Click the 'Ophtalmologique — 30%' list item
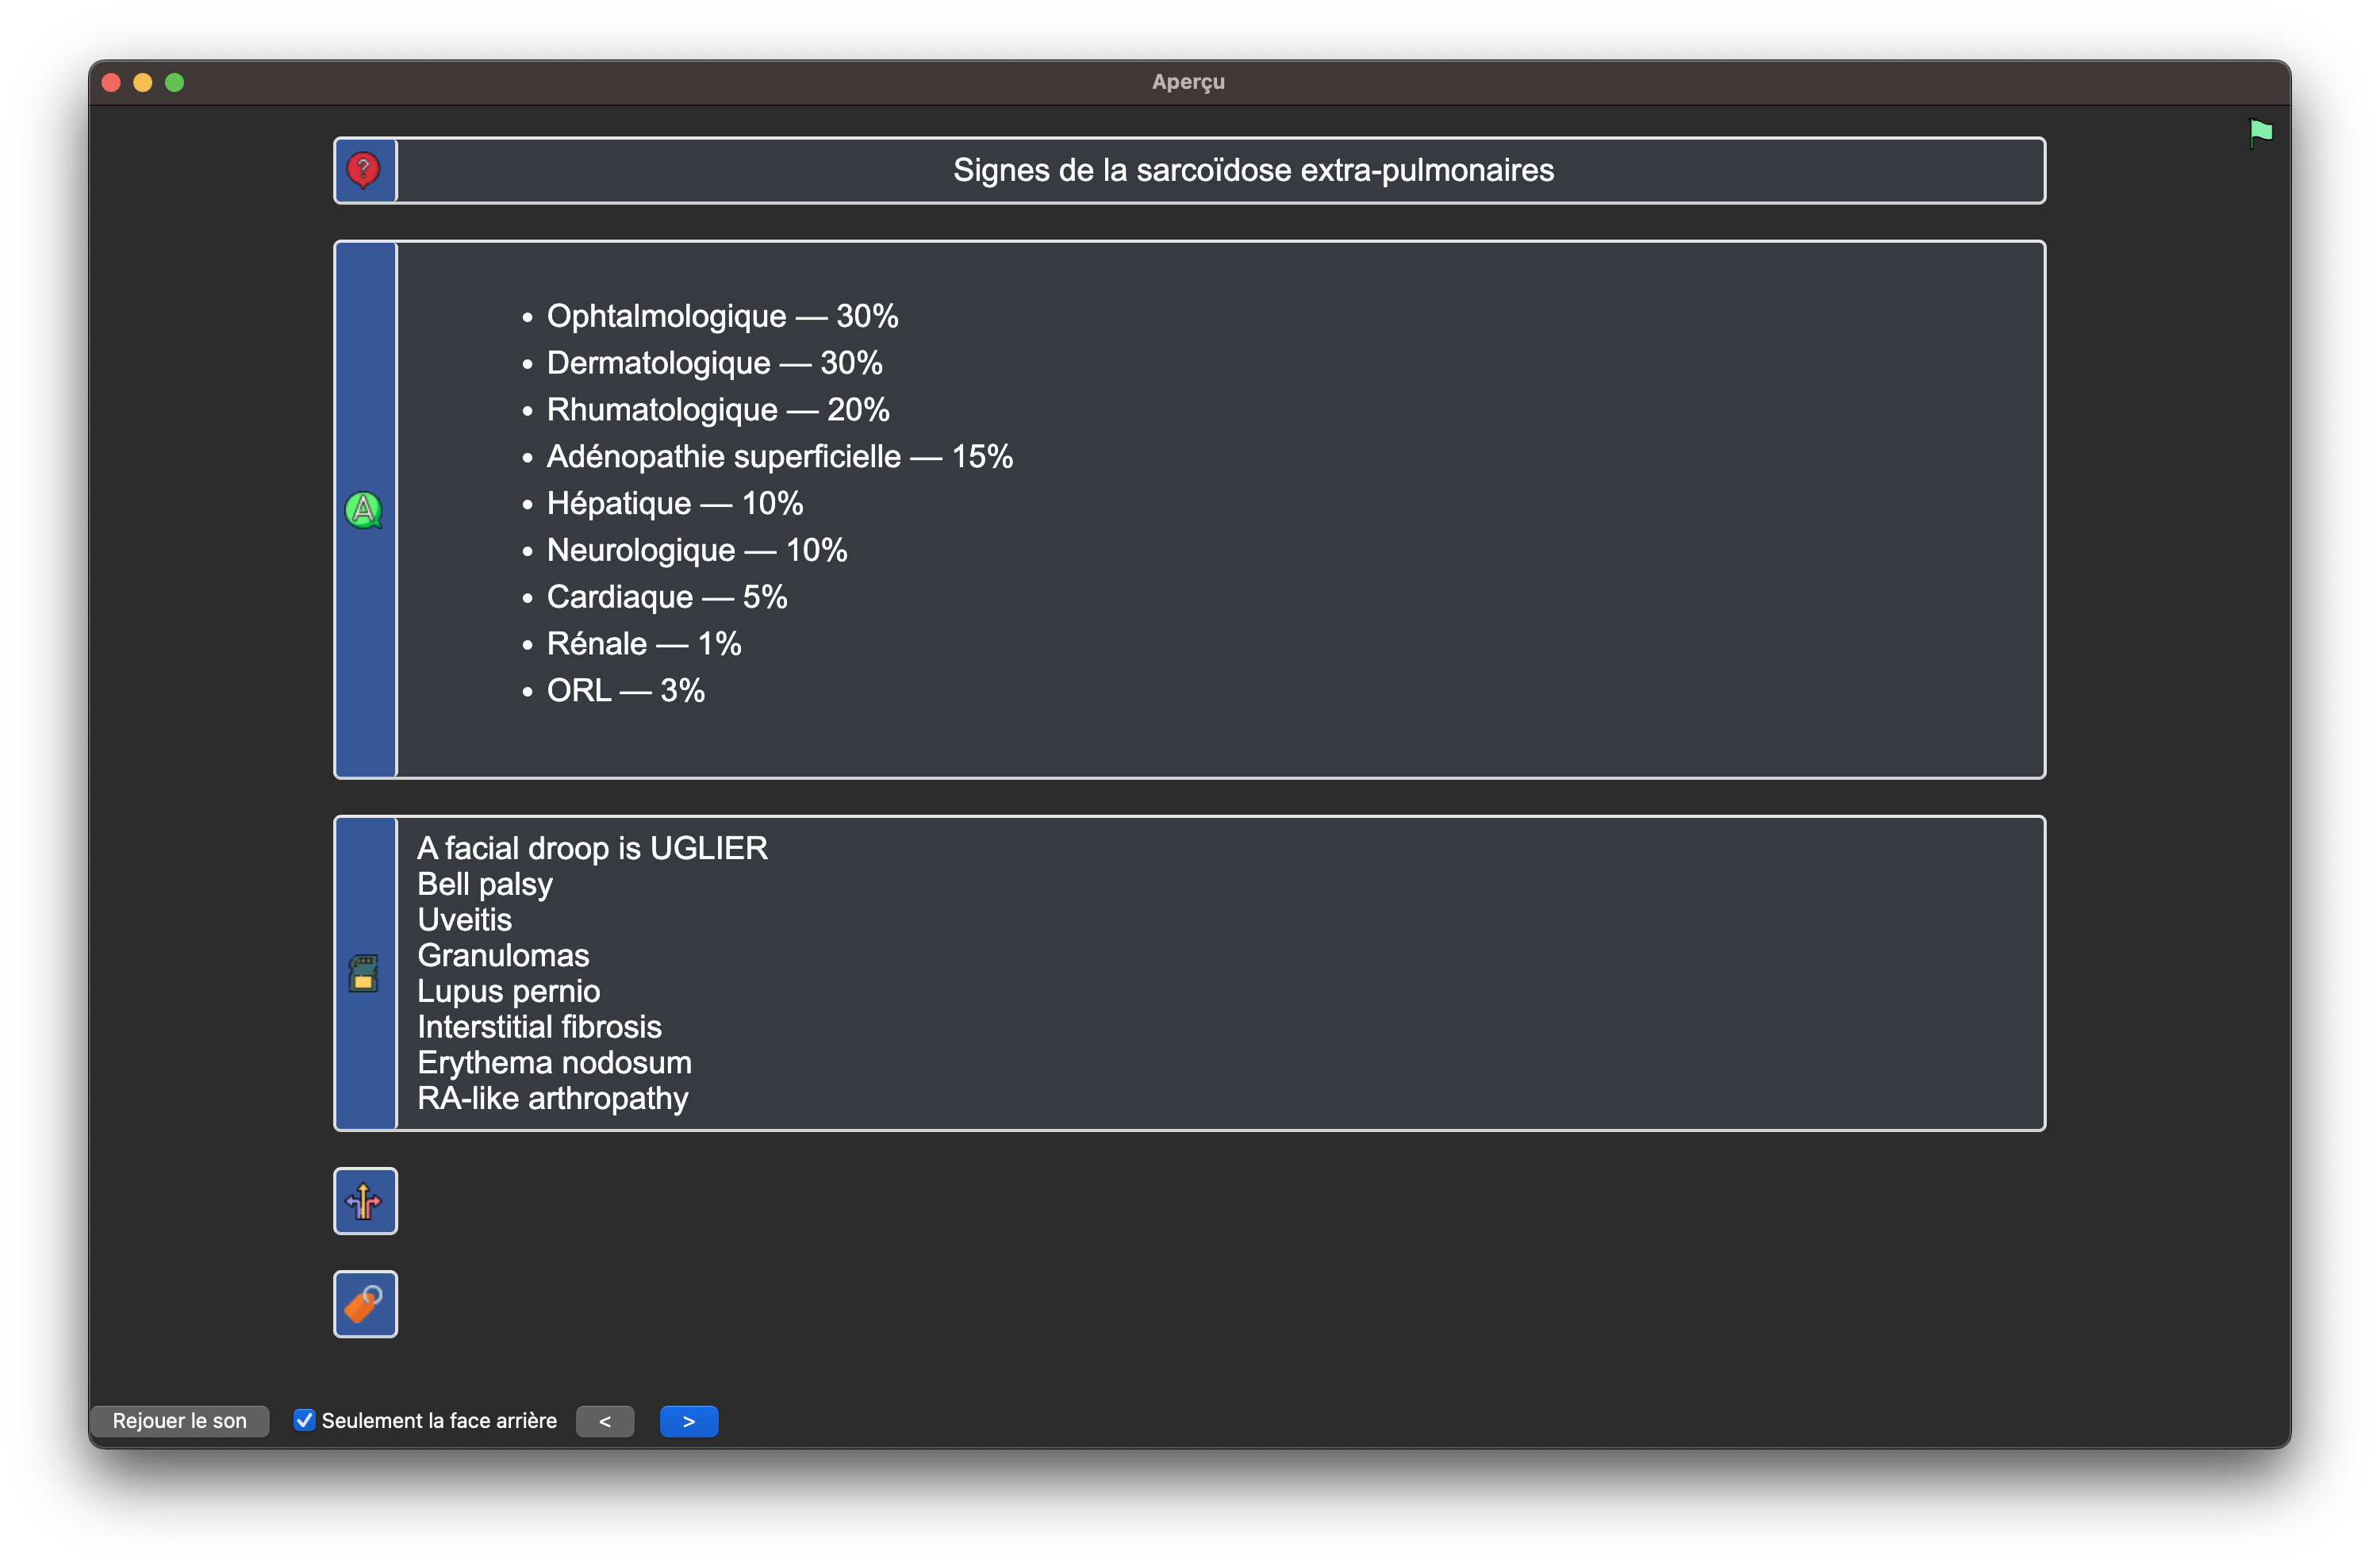 coord(722,316)
